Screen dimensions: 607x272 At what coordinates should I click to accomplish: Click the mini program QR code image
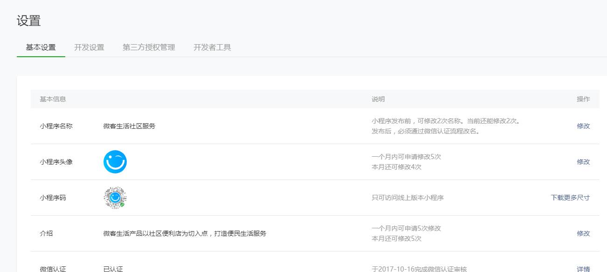(115, 198)
